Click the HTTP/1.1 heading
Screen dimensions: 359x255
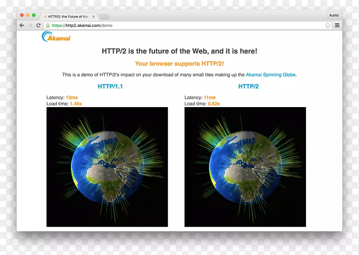pos(110,86)
